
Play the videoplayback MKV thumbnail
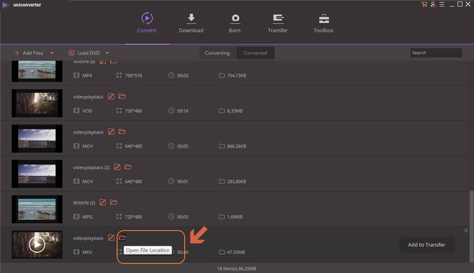(37, 245)
